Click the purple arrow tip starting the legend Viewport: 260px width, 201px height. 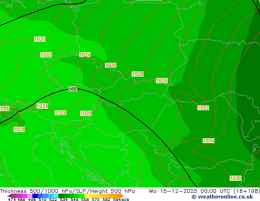pyautogui.click(x=9, y=196)
